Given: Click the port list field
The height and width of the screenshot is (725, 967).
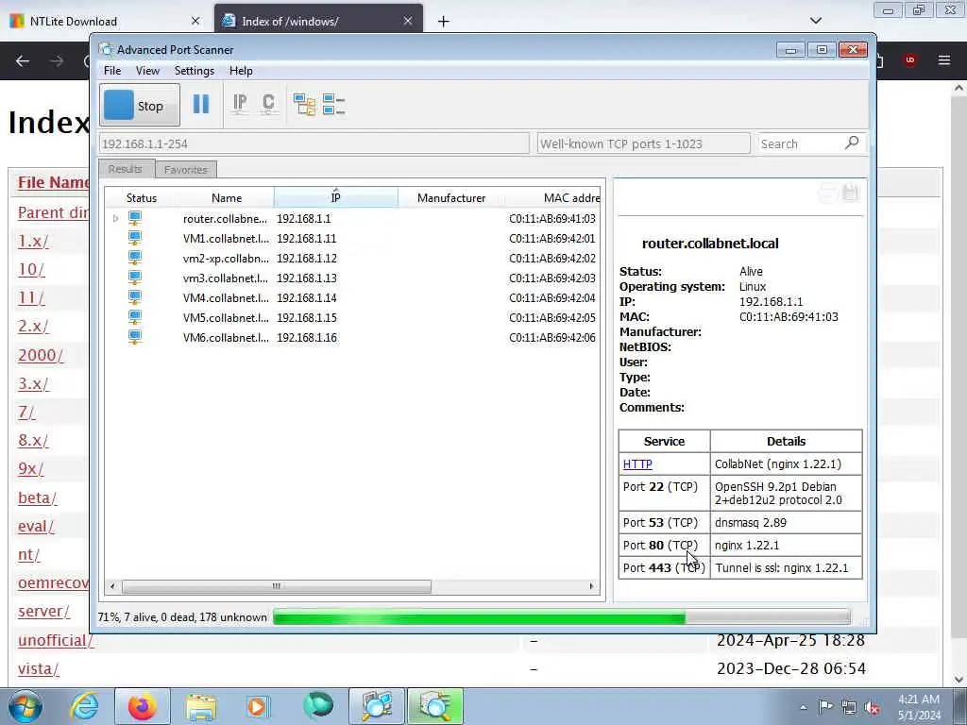Looking at the screenshot, I should [x=643, y=143].
